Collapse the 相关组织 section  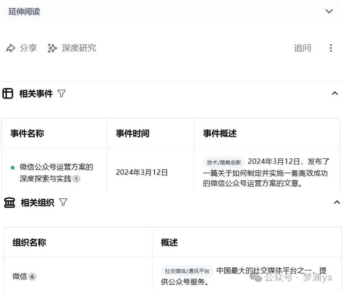coord(337,202)
